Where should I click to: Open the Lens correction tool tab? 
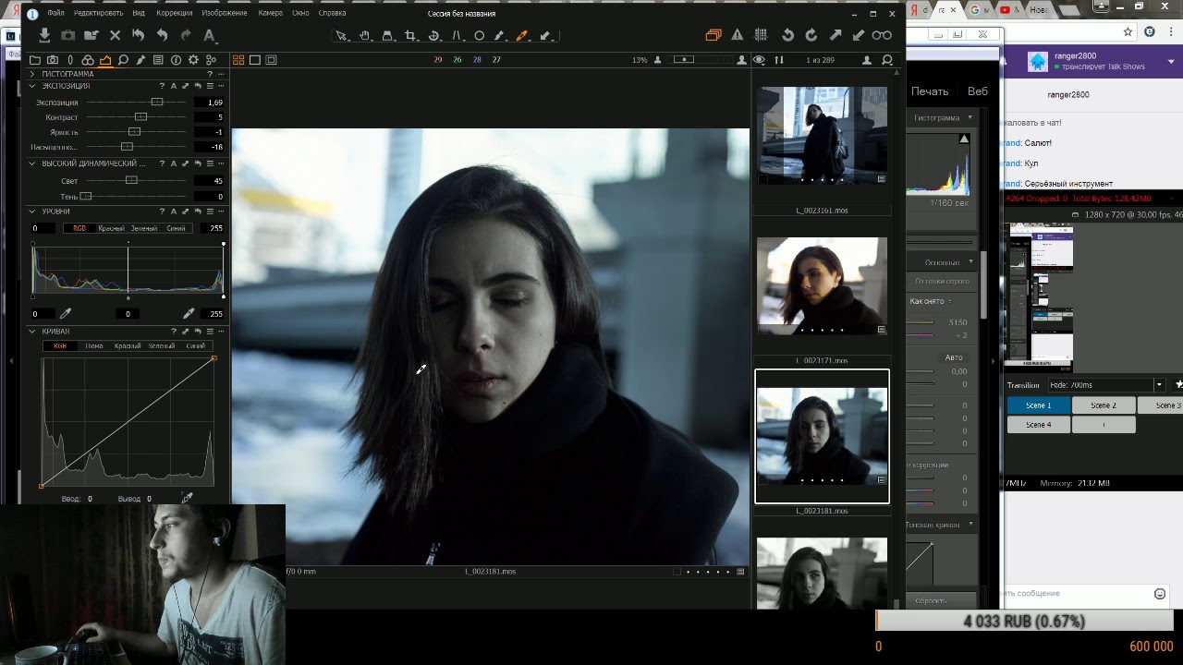[70, 60]
